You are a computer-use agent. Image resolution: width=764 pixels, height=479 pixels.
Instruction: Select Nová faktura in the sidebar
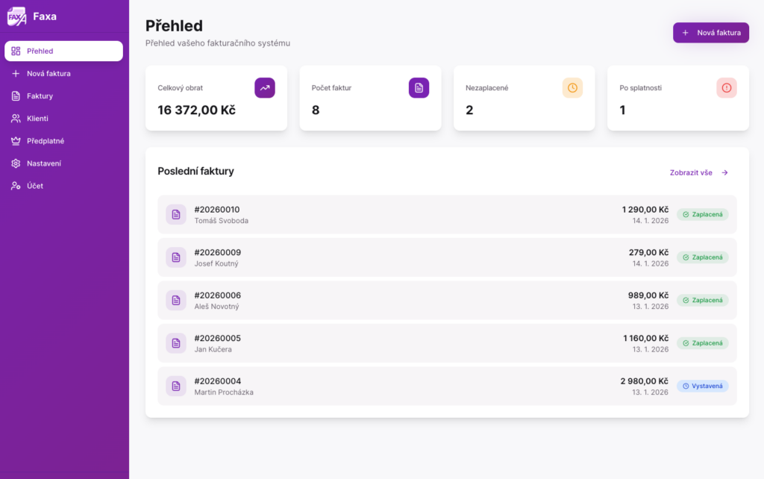[x=48, y=74]
